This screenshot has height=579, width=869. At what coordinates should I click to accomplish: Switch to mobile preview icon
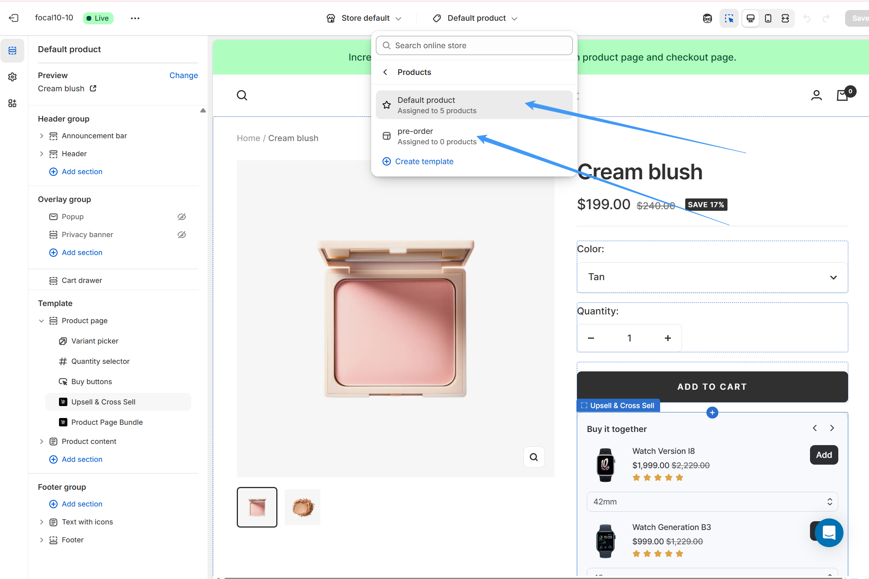click(x=768, y=18)
